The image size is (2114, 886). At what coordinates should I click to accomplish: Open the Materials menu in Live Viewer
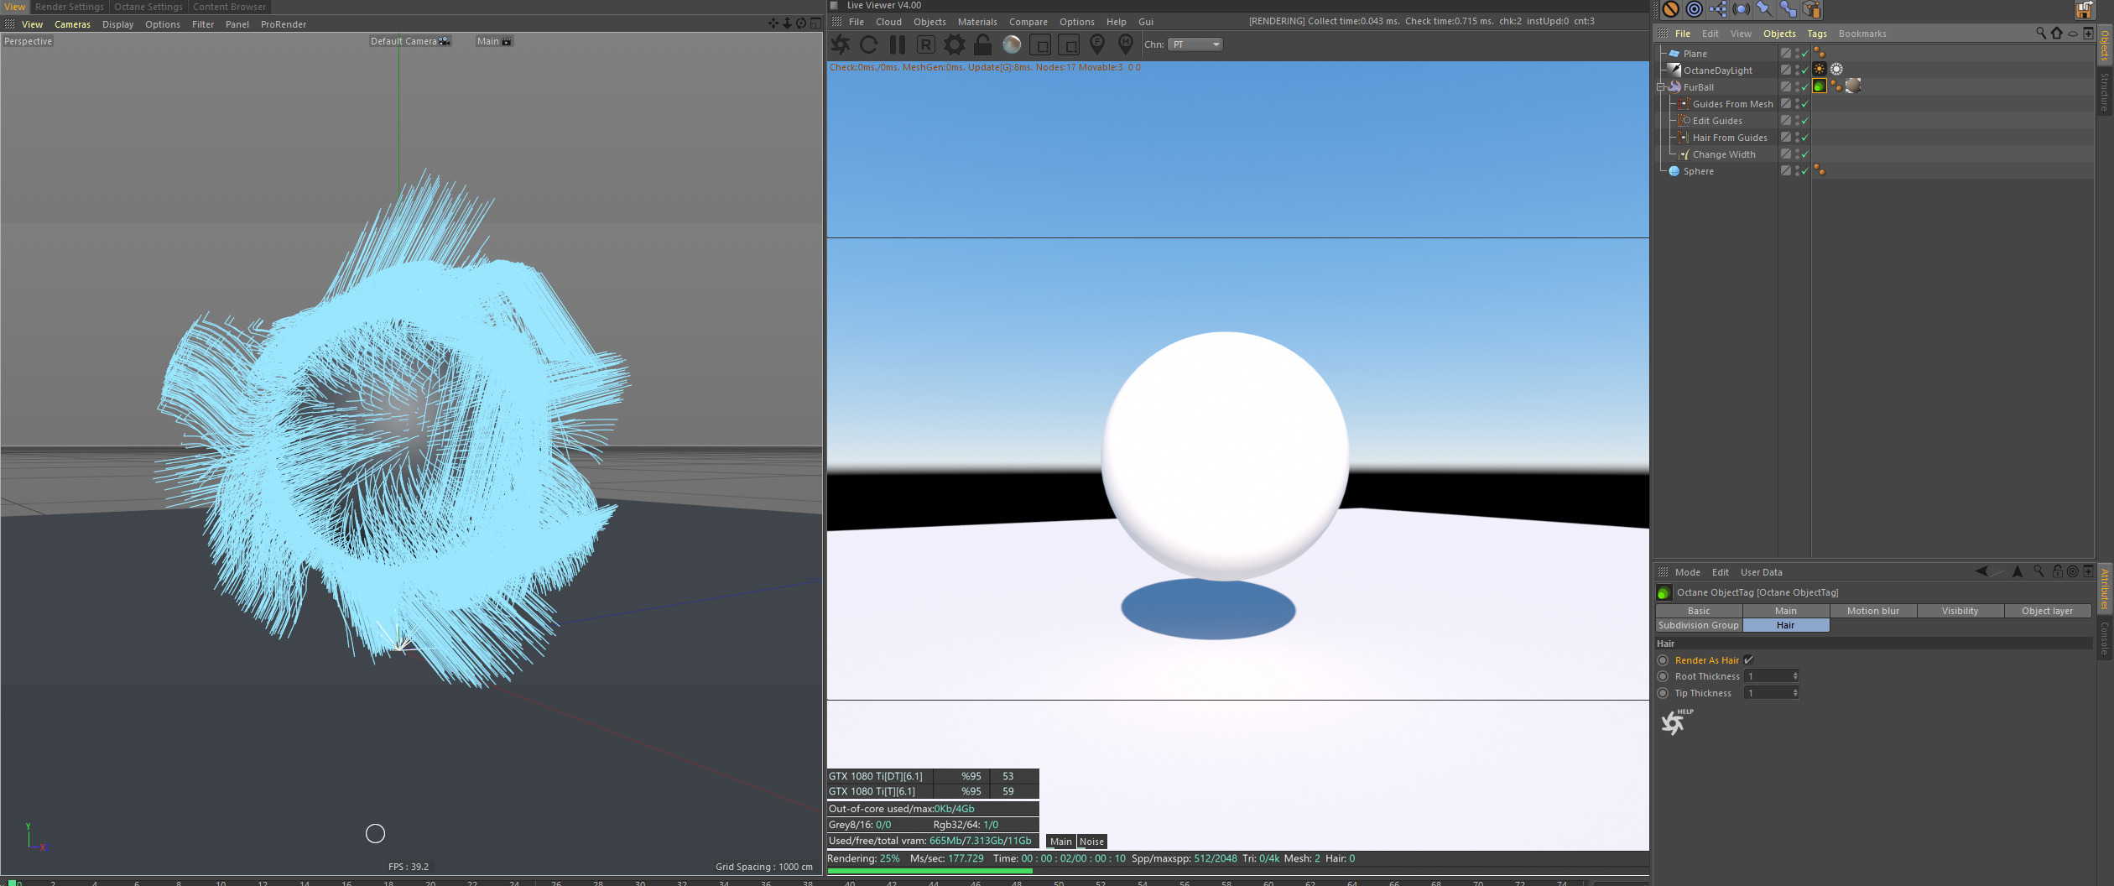(x=976, y=22)
